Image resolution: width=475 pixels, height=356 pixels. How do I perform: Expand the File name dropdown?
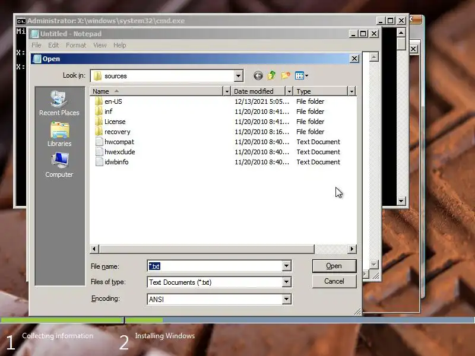(286, 266)
